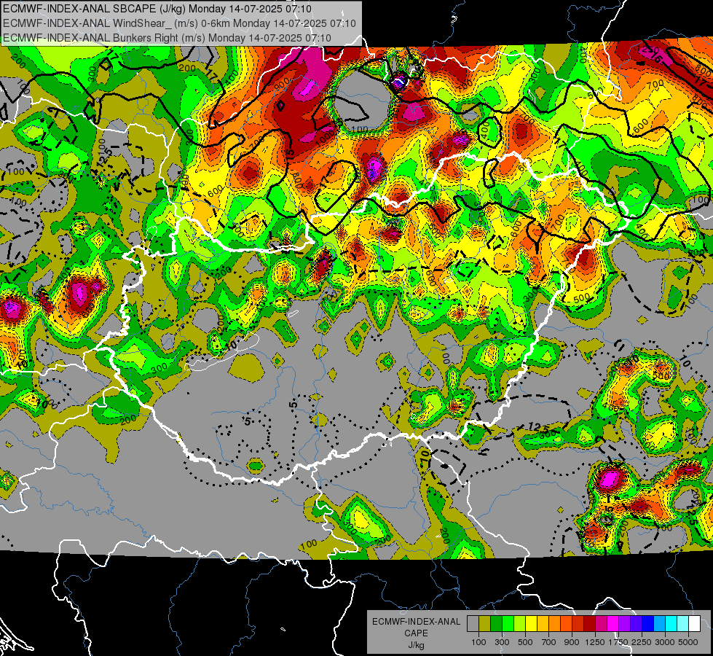This screenshot has width=713, height=656.
Task: Pick the bright green legend swatch
Action: 508,624
